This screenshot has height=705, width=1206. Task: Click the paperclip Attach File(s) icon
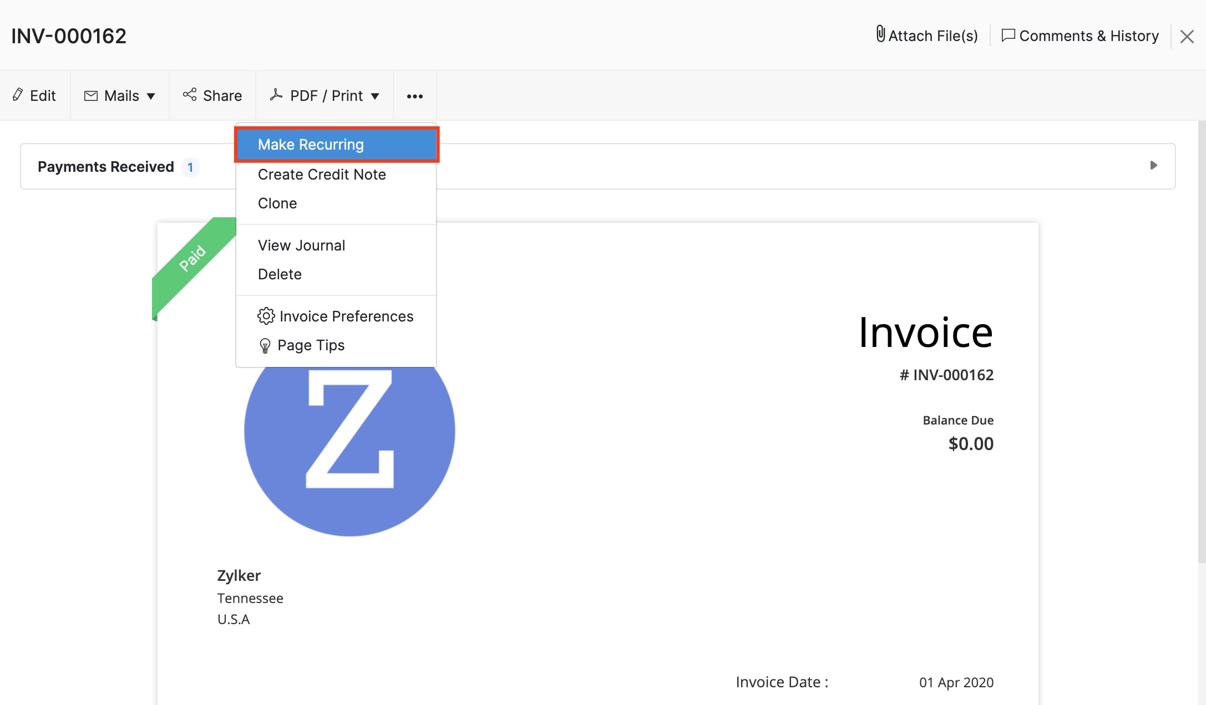point(880,34)
